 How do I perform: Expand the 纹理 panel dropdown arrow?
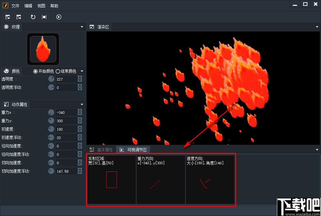(82, 27)
